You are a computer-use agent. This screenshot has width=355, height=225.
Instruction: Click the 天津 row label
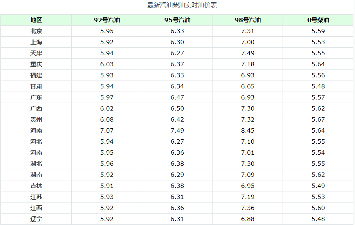click(x=36, y=53)
